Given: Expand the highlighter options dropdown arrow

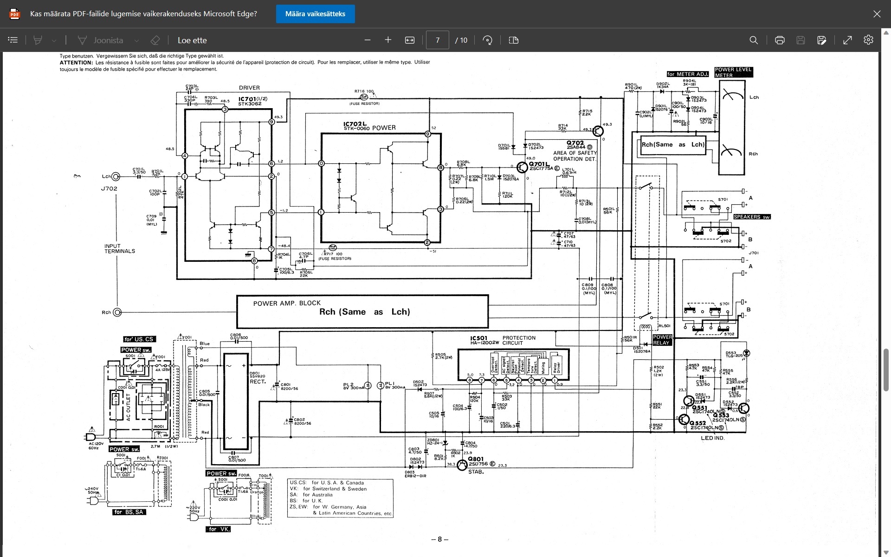Looking at the screenshot, I should [54, 40].
